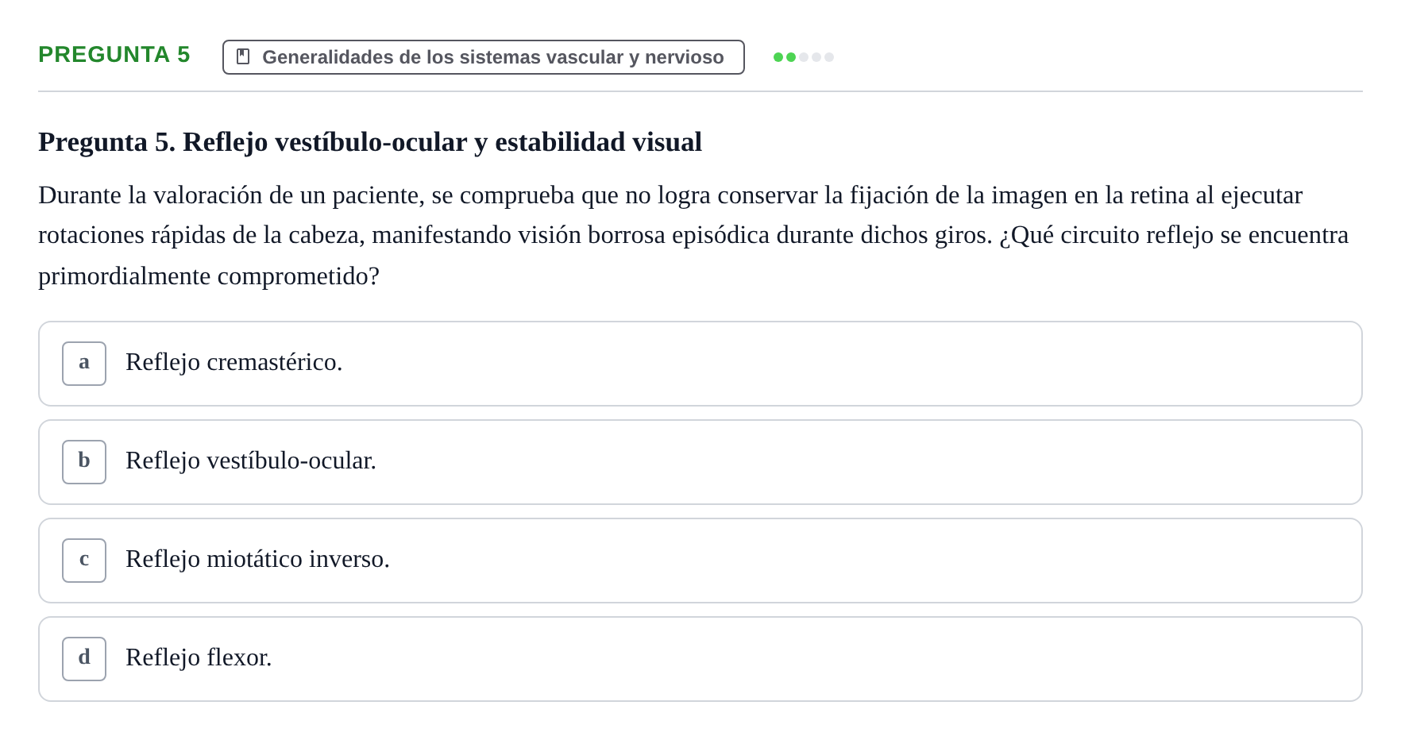This screenshot has width=1401, height=740.
Task: Choose option Reflejo flexor
Action: (x=700, y=659)
